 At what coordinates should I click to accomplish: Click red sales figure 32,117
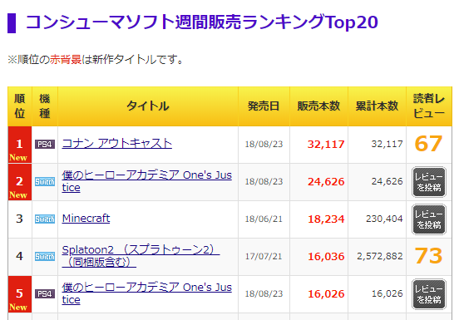[x=326, y=144]
